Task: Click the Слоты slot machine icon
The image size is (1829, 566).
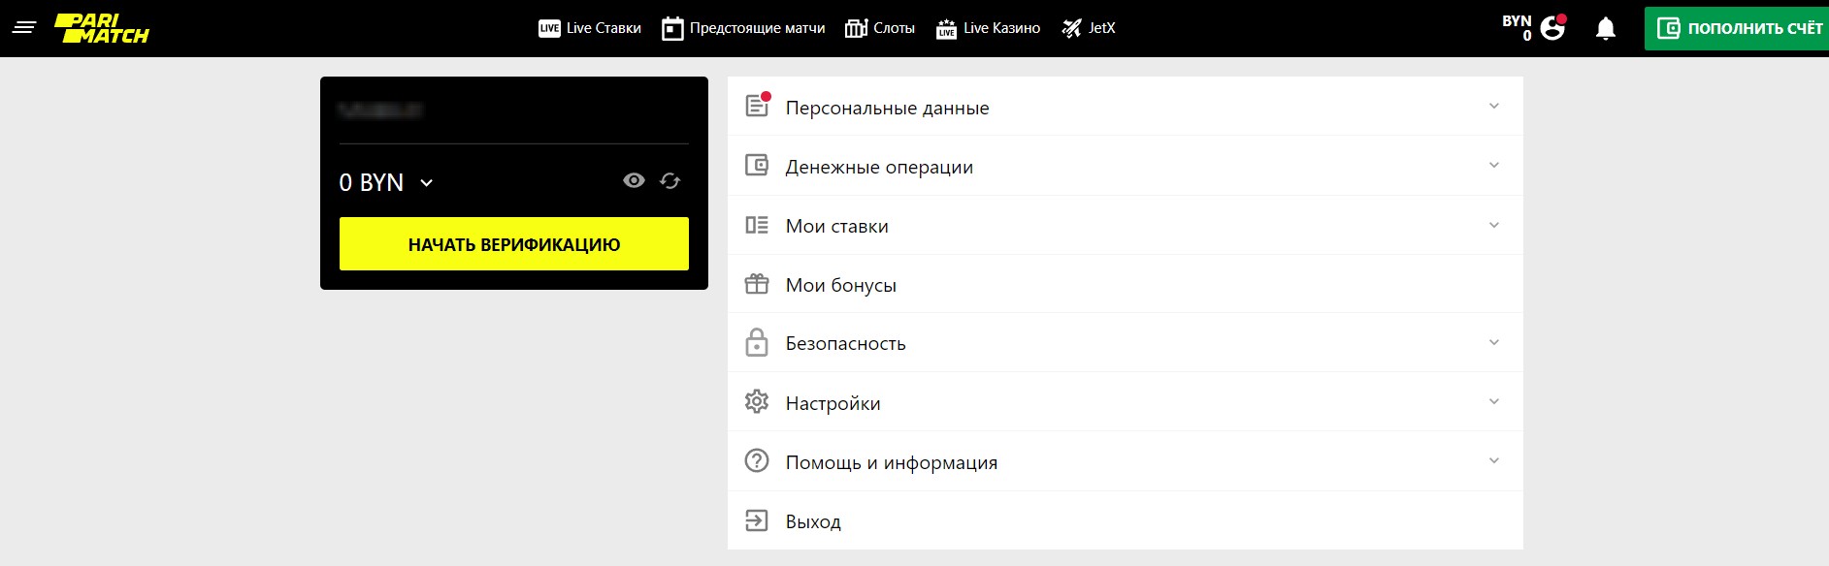Action: 856,29
